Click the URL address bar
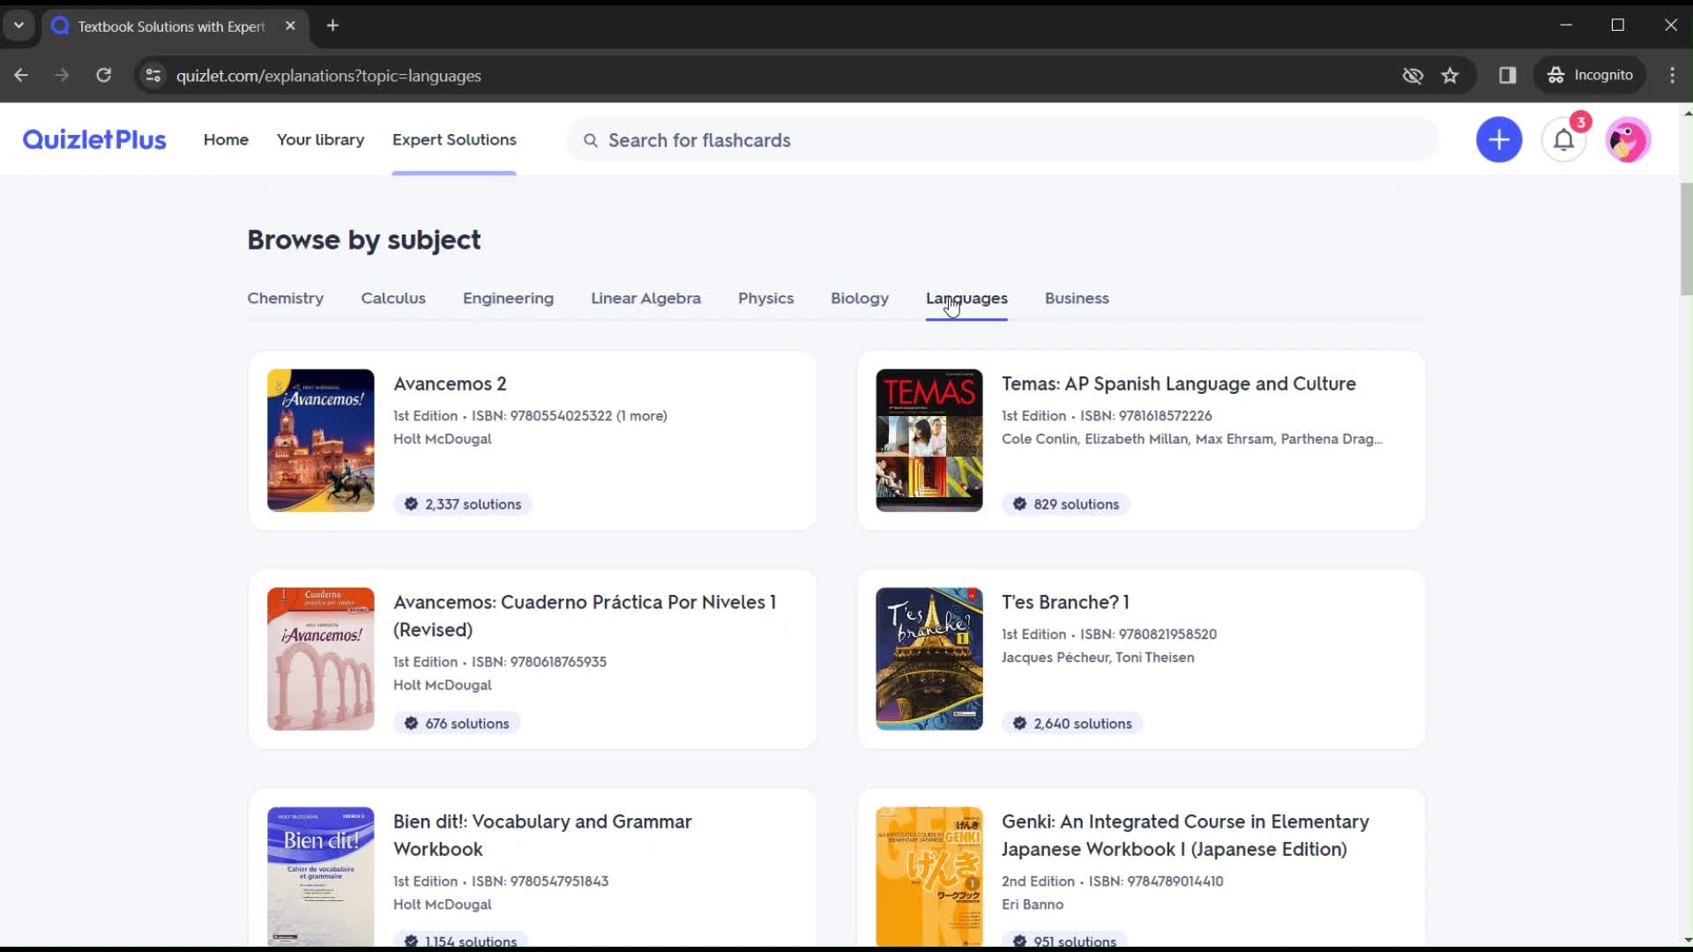The image size is (1693, 952). pyautogui.click(x=776, y=75)
